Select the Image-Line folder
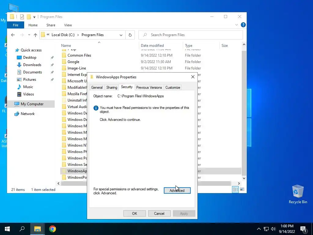Image resolution: width=313 pixels, height=235 pixels. [x=77, y=68]
